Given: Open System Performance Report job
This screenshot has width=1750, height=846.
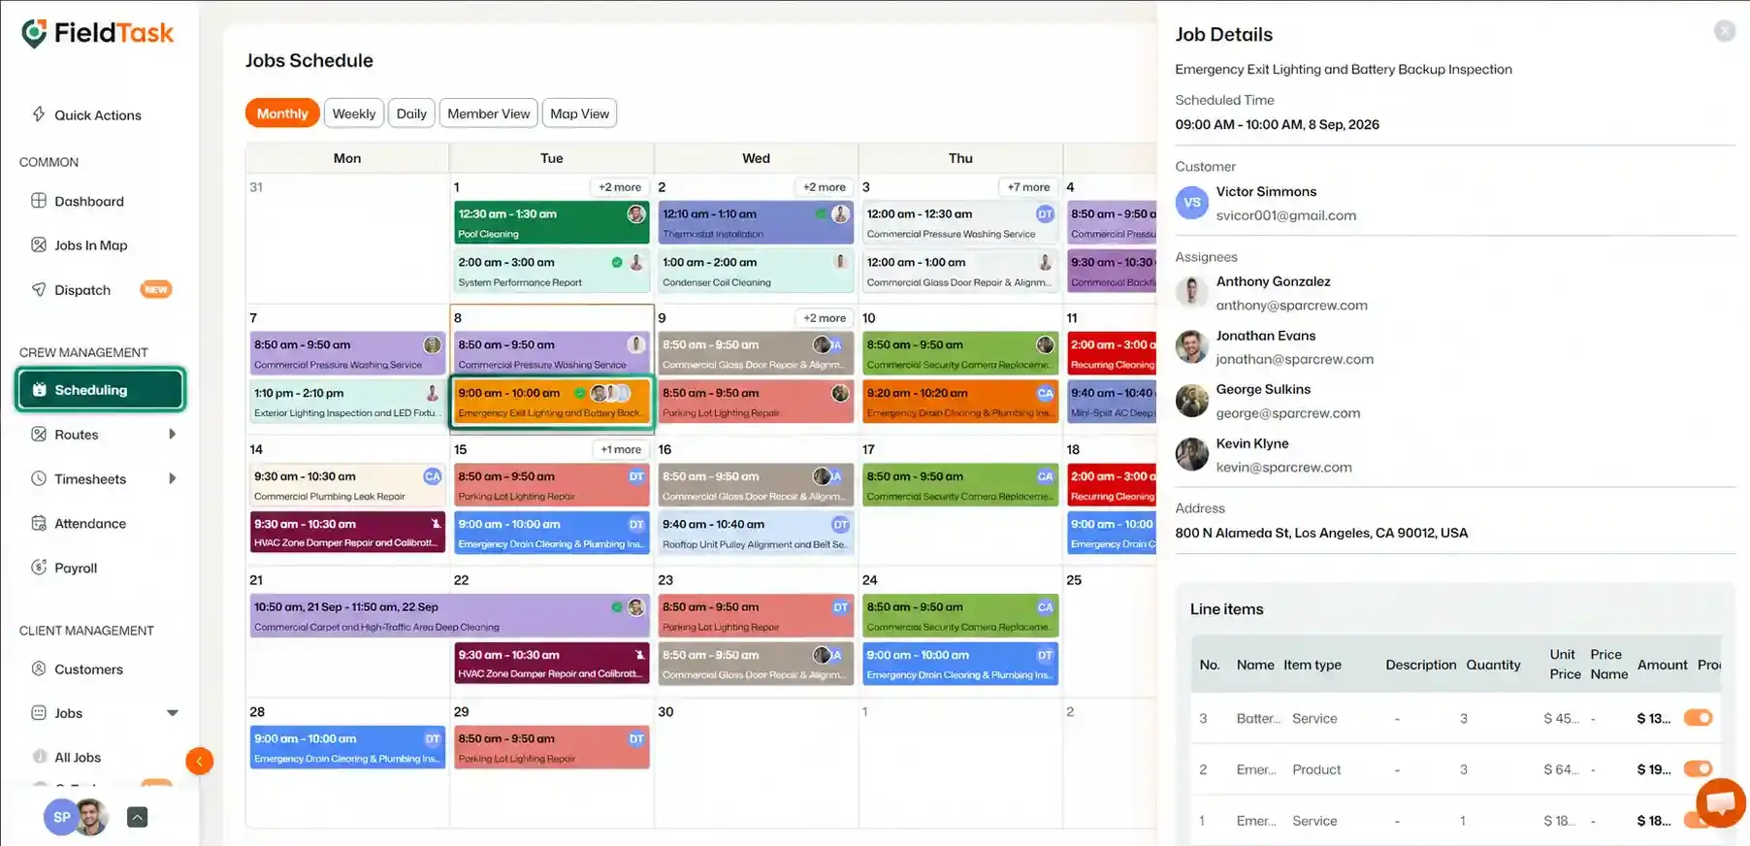Looking at the screenshot, I should click(x=551, y=271).
